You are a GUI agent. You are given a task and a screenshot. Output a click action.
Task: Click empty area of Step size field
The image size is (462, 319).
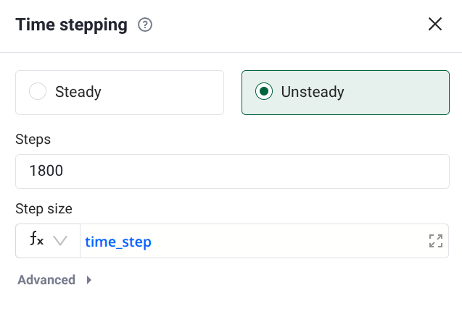(290, 242)
